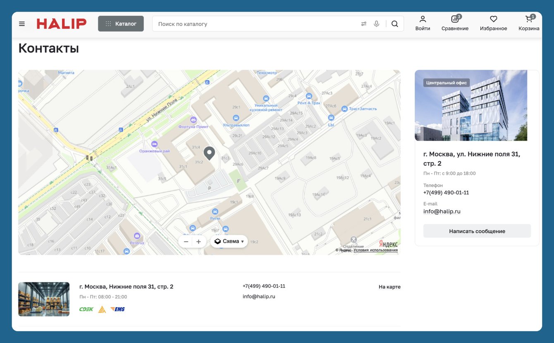The height and width of the screenshot is (343, 554).
Task: Click Пн - Пт: 08:00 - 21:00 text
Action: coord(103,297)
